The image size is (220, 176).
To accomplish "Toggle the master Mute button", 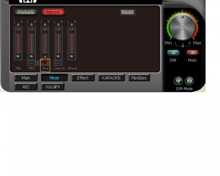I will point(192,53).
